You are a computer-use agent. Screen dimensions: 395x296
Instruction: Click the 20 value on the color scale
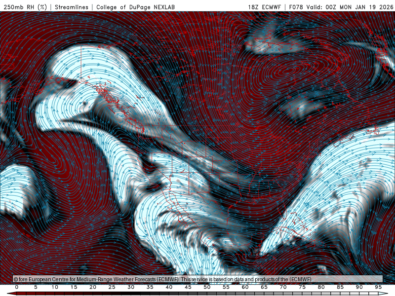[93, 287]
